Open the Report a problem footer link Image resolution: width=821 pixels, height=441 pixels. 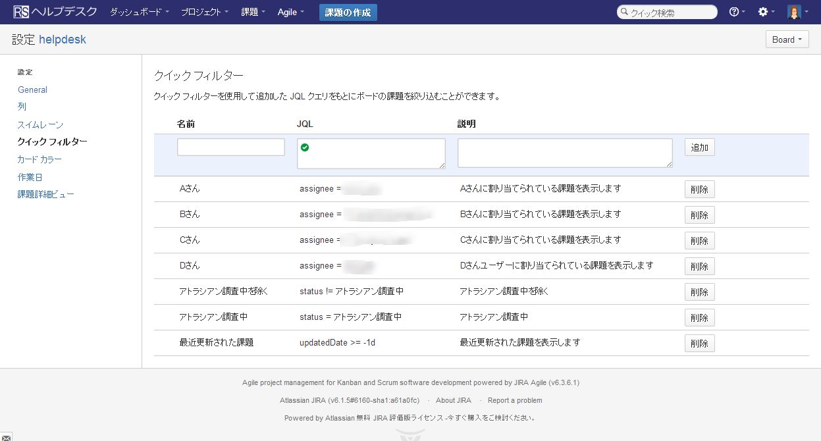[x=515, y=400]
